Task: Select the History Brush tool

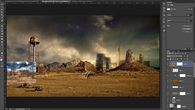Action: tap(2, 28)
